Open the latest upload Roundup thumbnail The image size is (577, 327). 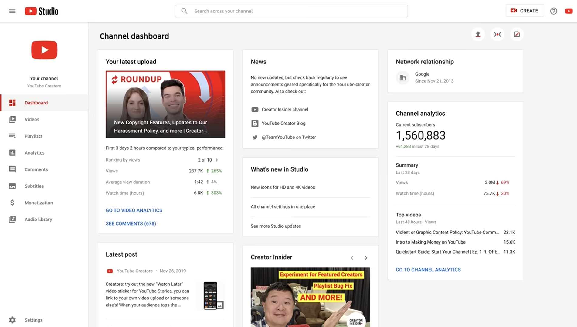[165, 104]
